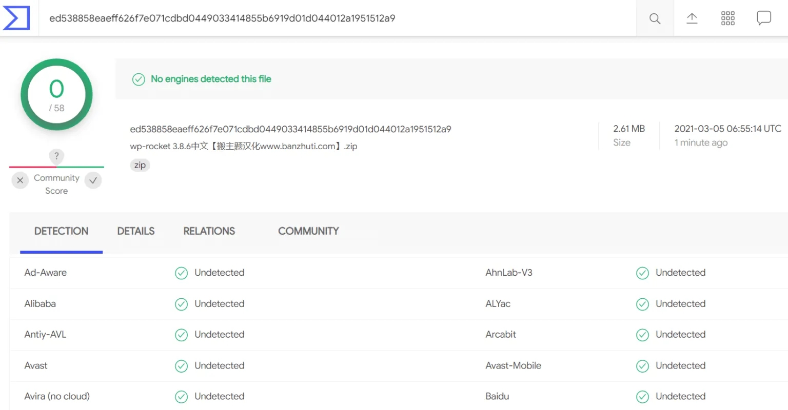Open the COMMUNITY tab
The height and width of the screenshot is (410, 788).
(x=308, y=231)
